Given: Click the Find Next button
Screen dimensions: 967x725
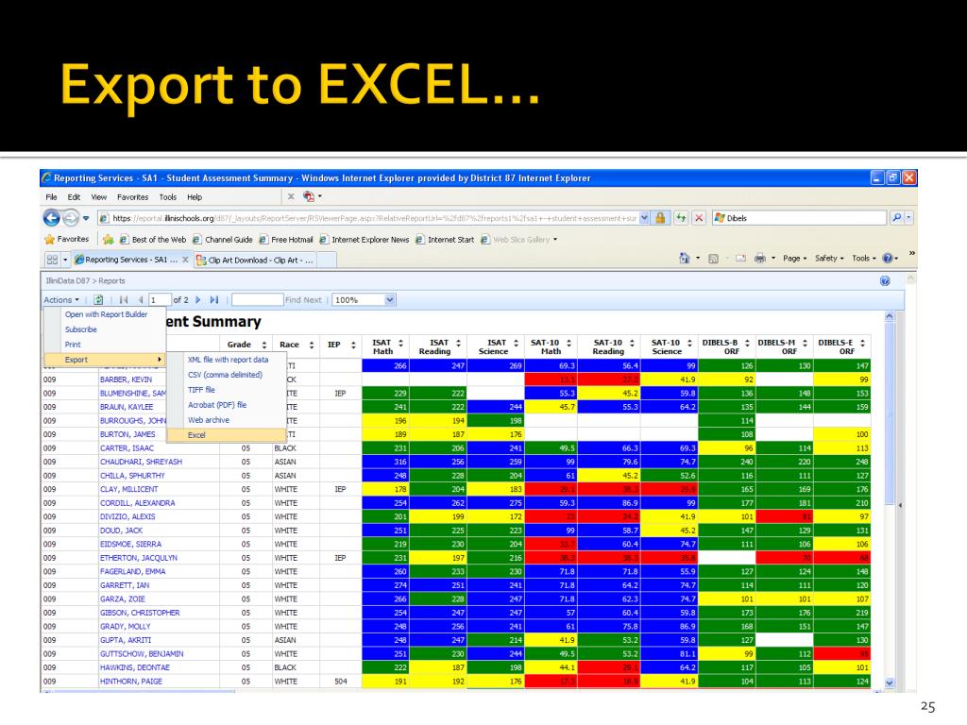Looking at the screenshot, I should (303, 300).
